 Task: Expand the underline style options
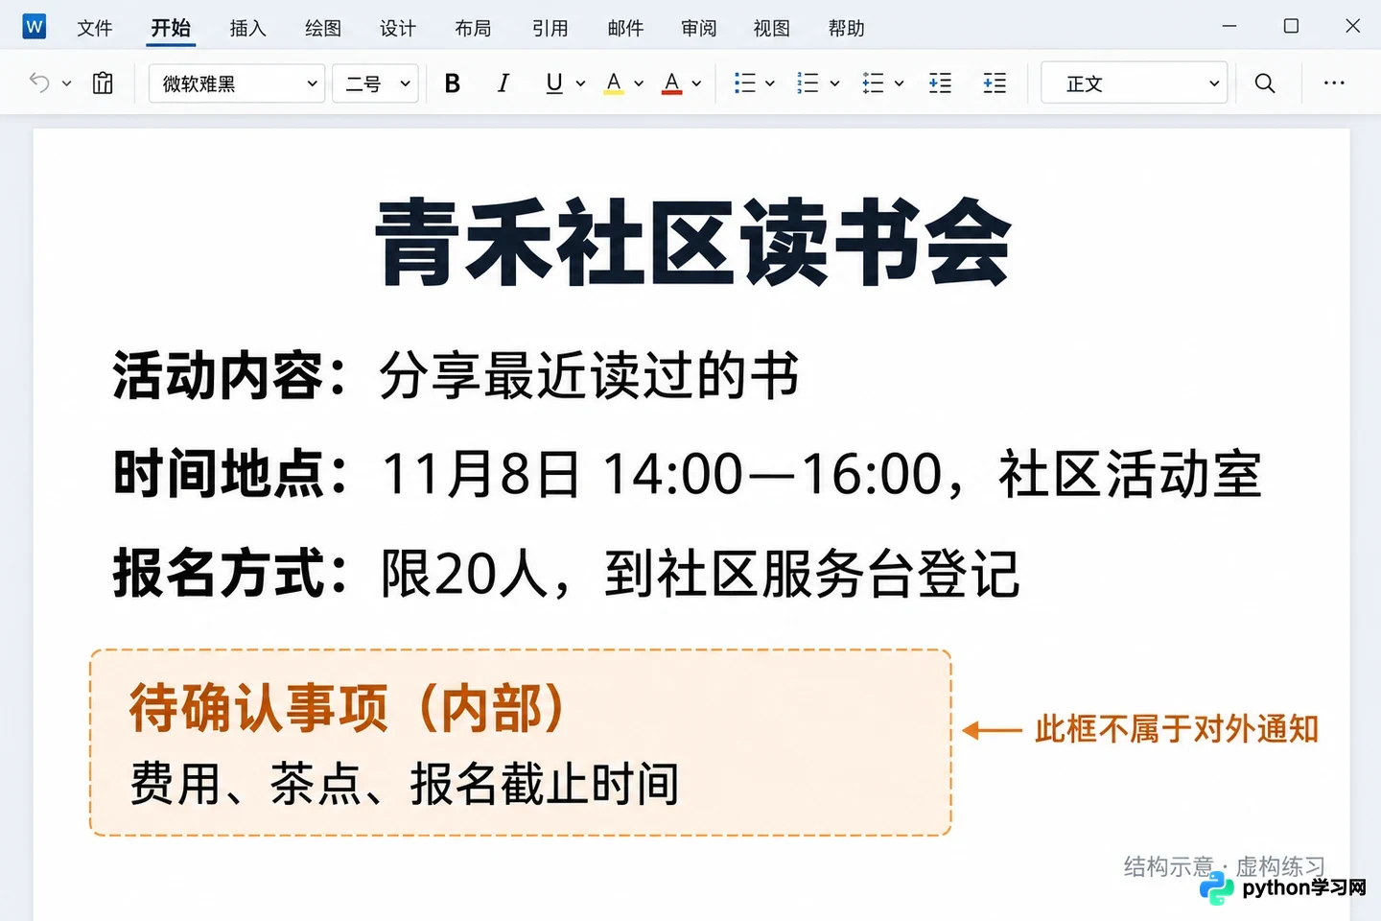(580, 83)
